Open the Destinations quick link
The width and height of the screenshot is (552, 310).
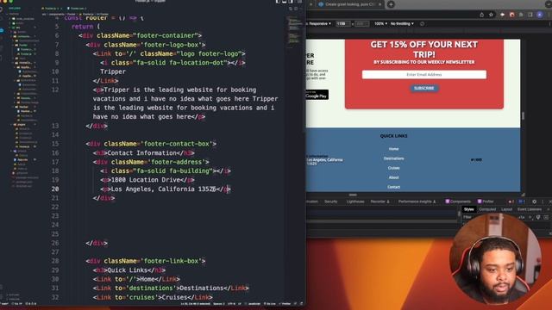(x=393, y=158)
